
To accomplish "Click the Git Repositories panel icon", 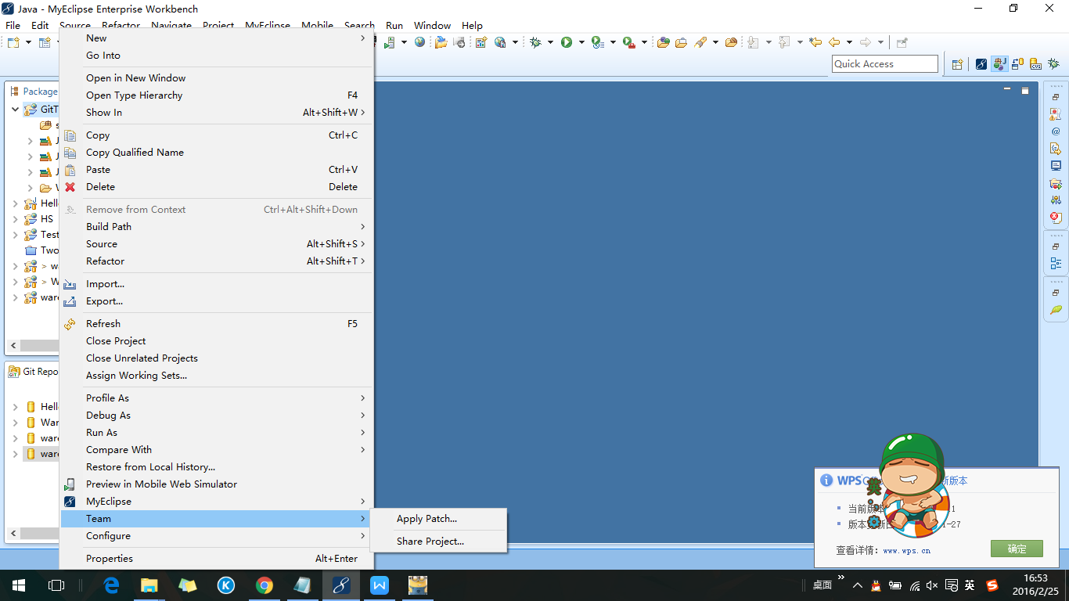I will click(x=14, y=372).
